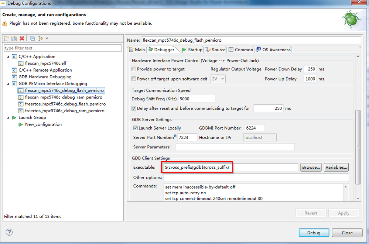Click the New_configuration green arrow icon
Screen dimensions: 369x244
click(21, 124)
